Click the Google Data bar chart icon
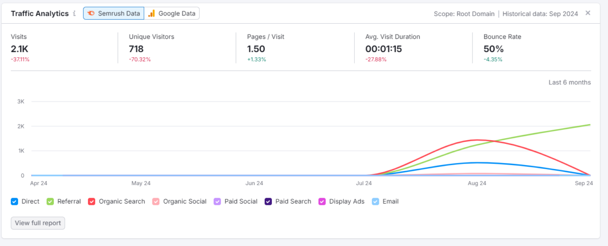The width and height of the screenshot is (608, 246). click(x=151, y=13)
